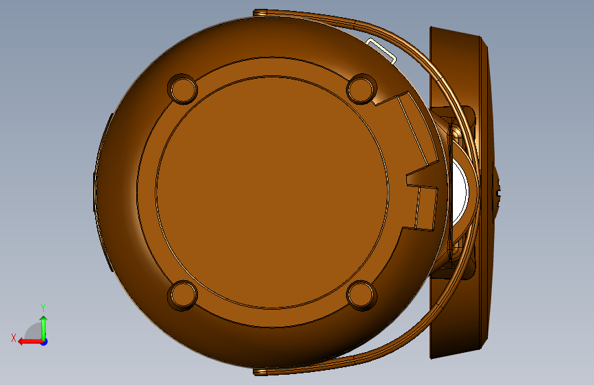
Task: Select the lower-left round foot on base
Action: pos(183,295)
